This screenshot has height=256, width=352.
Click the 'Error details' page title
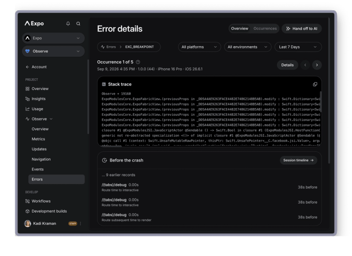pyautogui.click(x=120, y=29)
